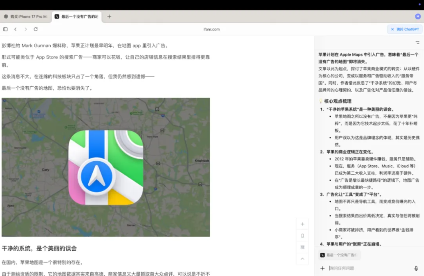Expand a new tab with the plus button

[x=109, y=16]
